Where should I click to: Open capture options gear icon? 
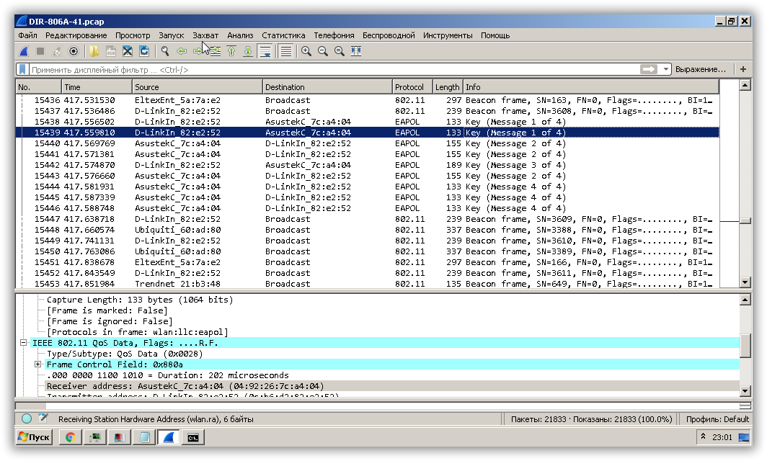pos(74,51)
